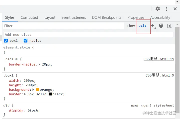Click the .cls classes button
This screenshot has width=180, height=119.
coord(142,26)
